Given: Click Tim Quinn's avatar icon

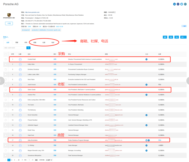Looking at the screenshot, I should [20, 105].
